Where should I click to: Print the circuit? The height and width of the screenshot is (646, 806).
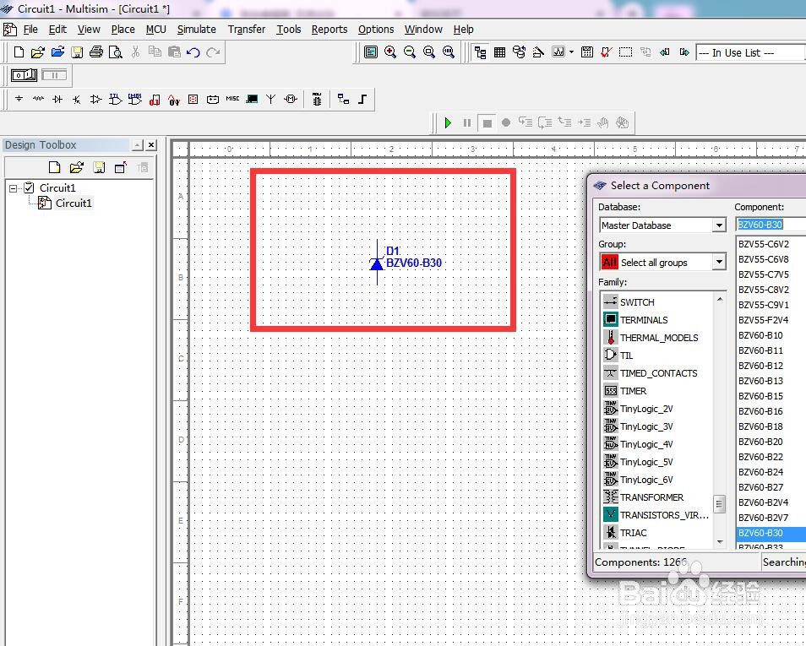96,52
